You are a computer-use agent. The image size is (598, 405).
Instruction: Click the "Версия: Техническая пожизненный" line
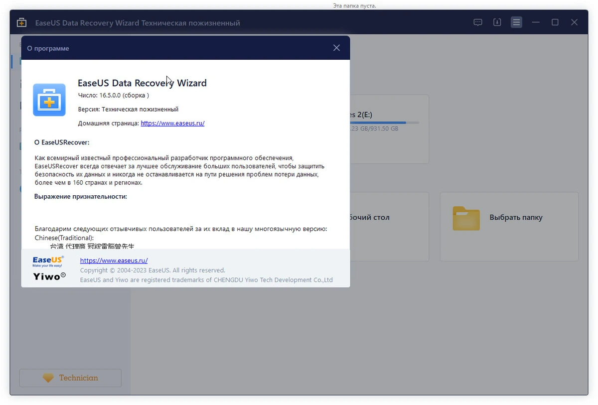pos(128,109)
